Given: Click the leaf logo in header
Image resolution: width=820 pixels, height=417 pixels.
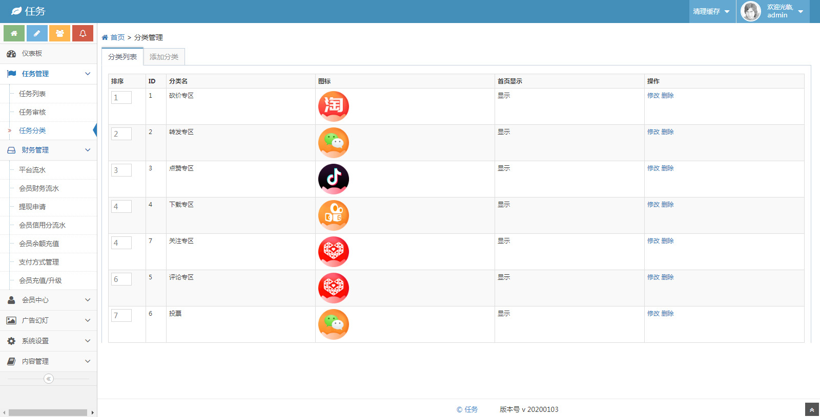Looking at the screenshot, I should tap(16, 11).
